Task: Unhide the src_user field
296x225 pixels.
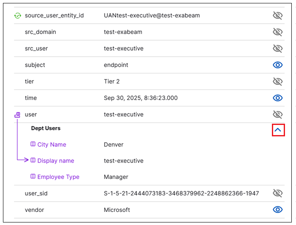Action: (x=277, y=49)
